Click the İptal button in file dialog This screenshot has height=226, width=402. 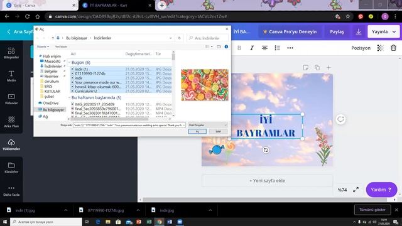click(x=218, y=131)
